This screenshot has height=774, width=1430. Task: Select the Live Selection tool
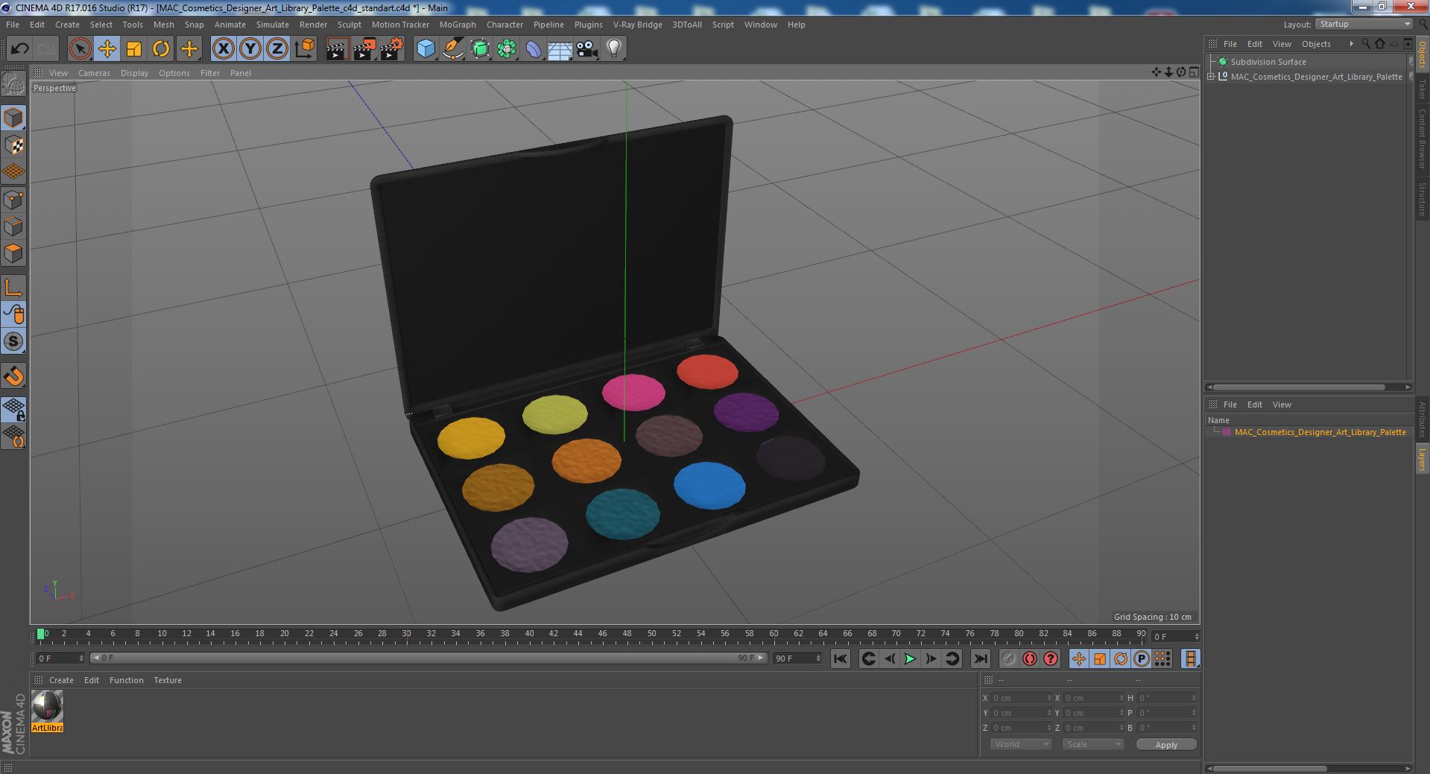[x=80, y=49]
